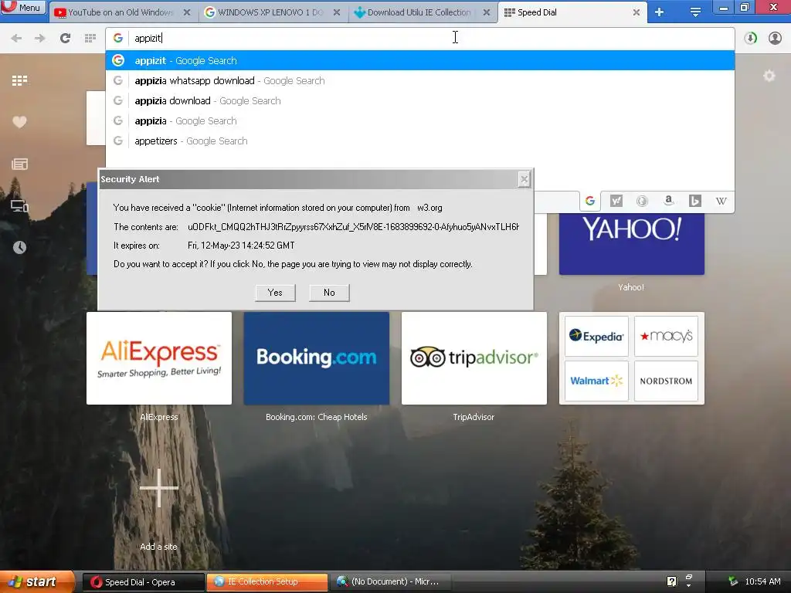Switch to IE Collection Setup taskbar item
Screen dimensions: 791x593
(267, 582)
